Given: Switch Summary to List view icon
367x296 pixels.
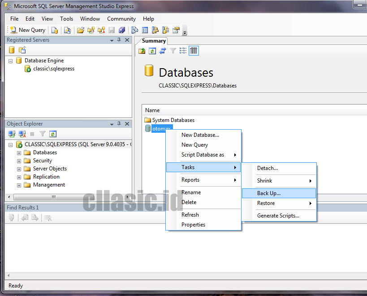Looking at the screenshot, I should pyautogui.click(x=183, y=51).
